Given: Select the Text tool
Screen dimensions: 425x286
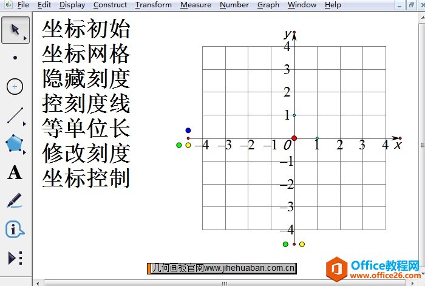Looking at the screenshot, I should pyautogui.click(x=15, y=172).
